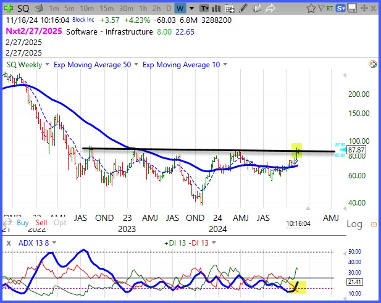The height and width of the screenshot is (303, 381).
Task: Click the add indicator grid icon
Action: point(230,9)
